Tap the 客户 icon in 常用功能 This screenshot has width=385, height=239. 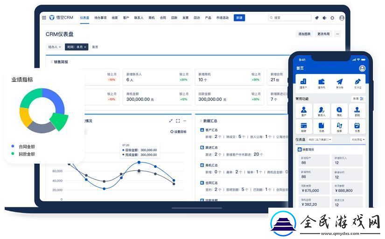(304, 111)
